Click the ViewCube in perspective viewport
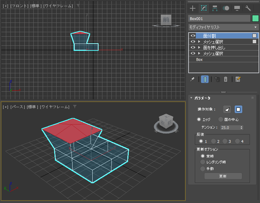This screenshot has width=260, height=203. click(166, 121)
